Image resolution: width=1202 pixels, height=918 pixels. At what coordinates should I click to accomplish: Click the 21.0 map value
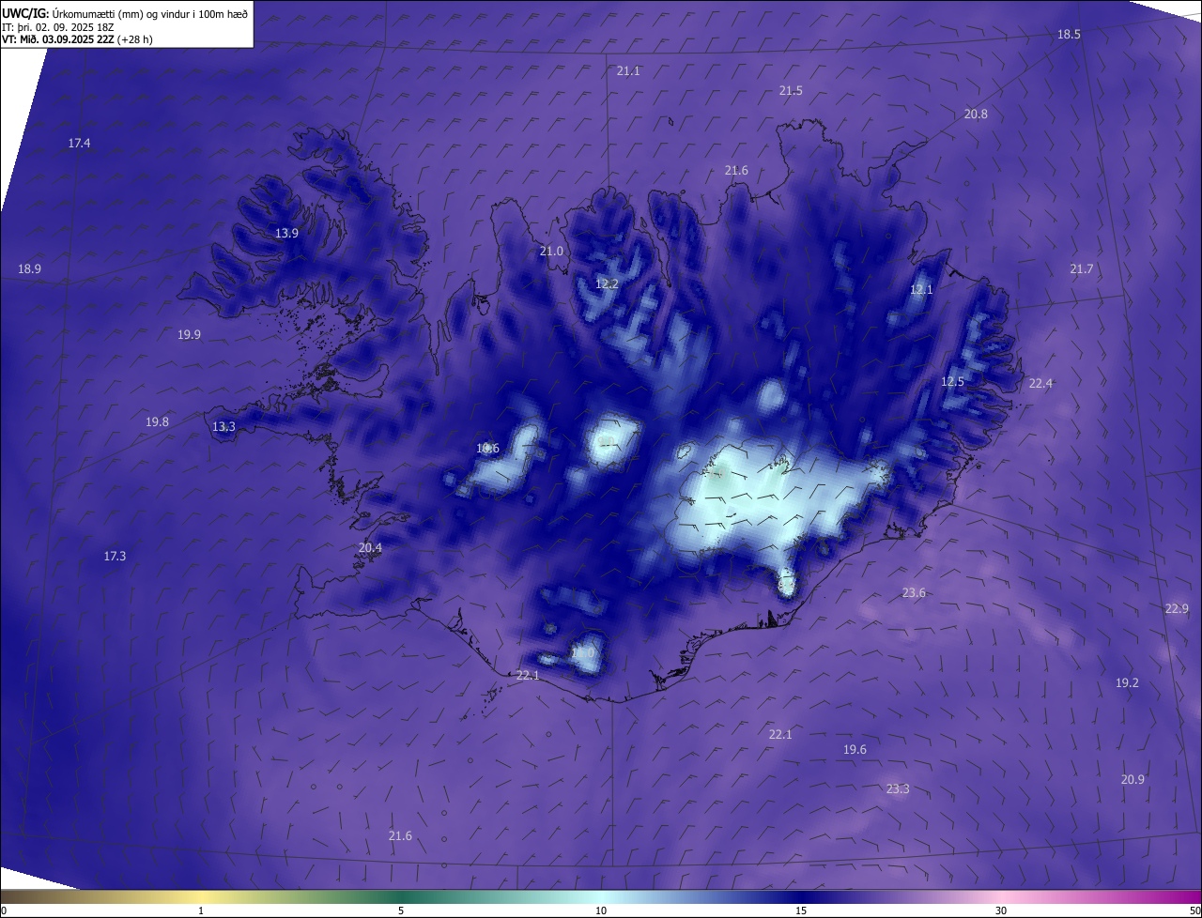551,251
